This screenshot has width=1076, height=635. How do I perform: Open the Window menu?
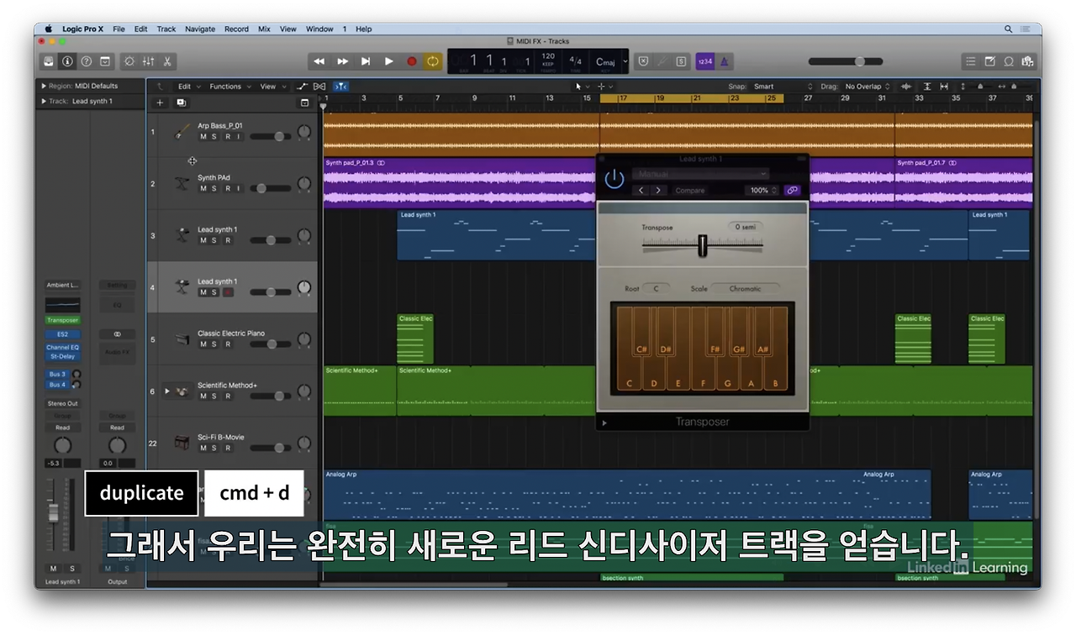[x=319, y=29]
